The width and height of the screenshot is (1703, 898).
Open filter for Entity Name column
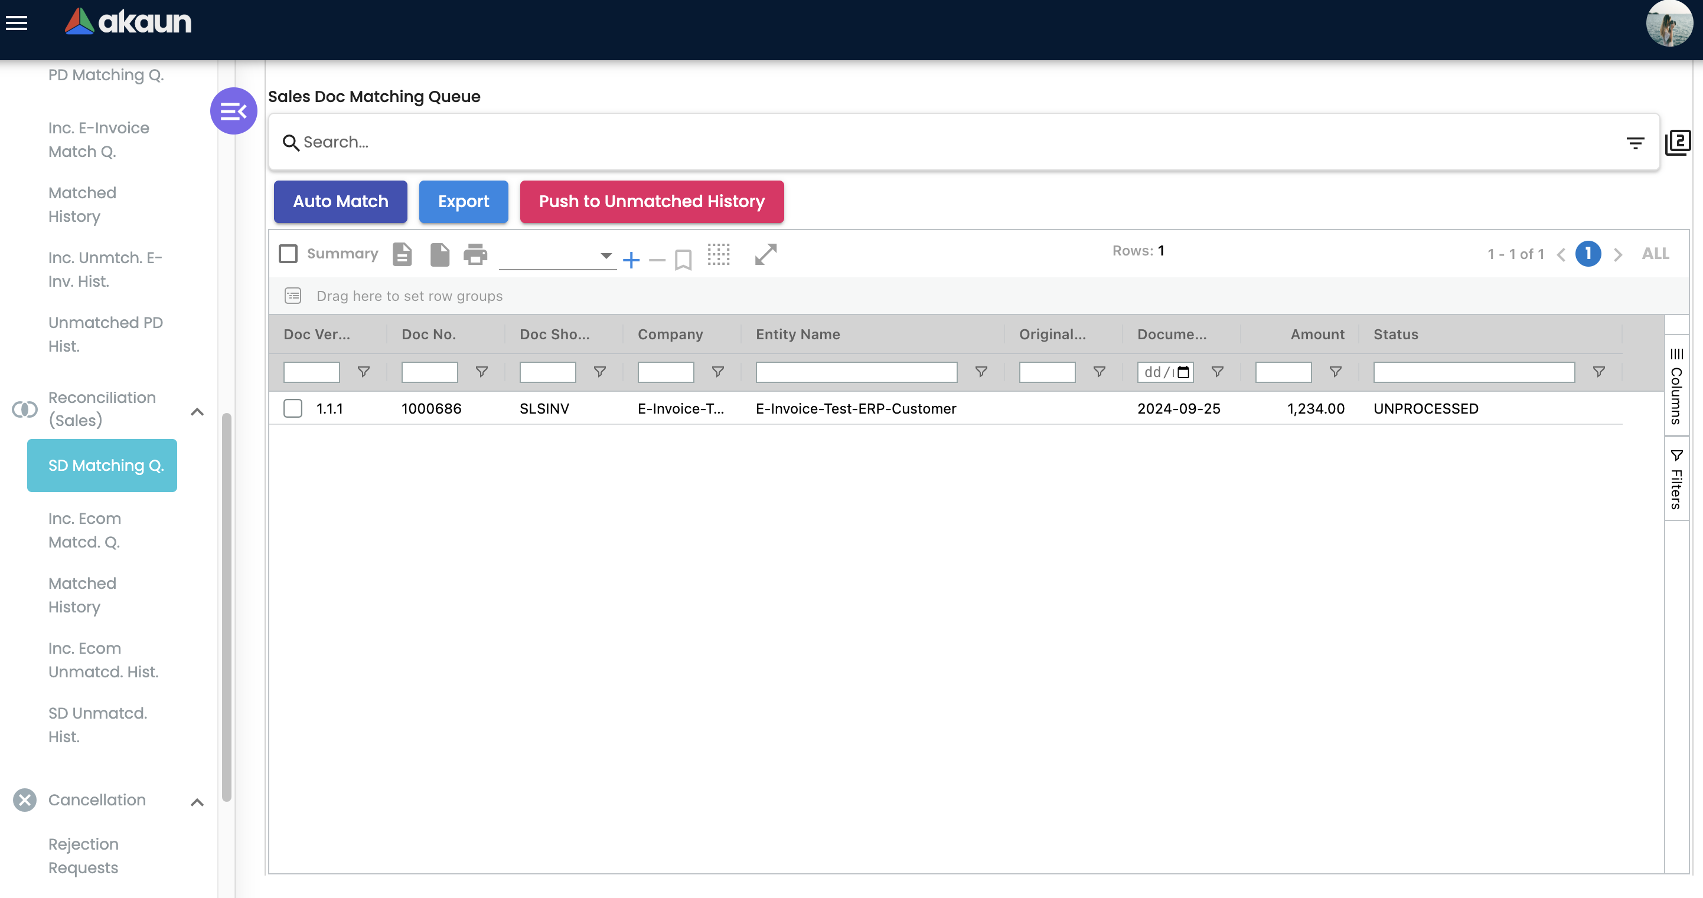(x=981, y=372)
